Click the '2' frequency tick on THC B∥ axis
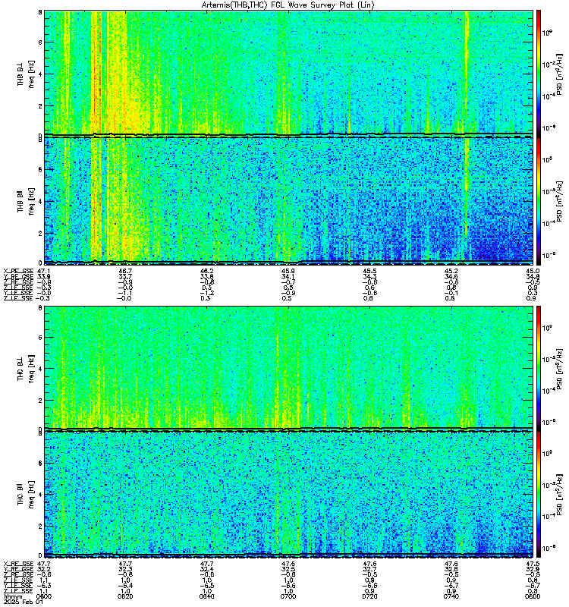The image size is (569, 607). (x=40, y=526)
